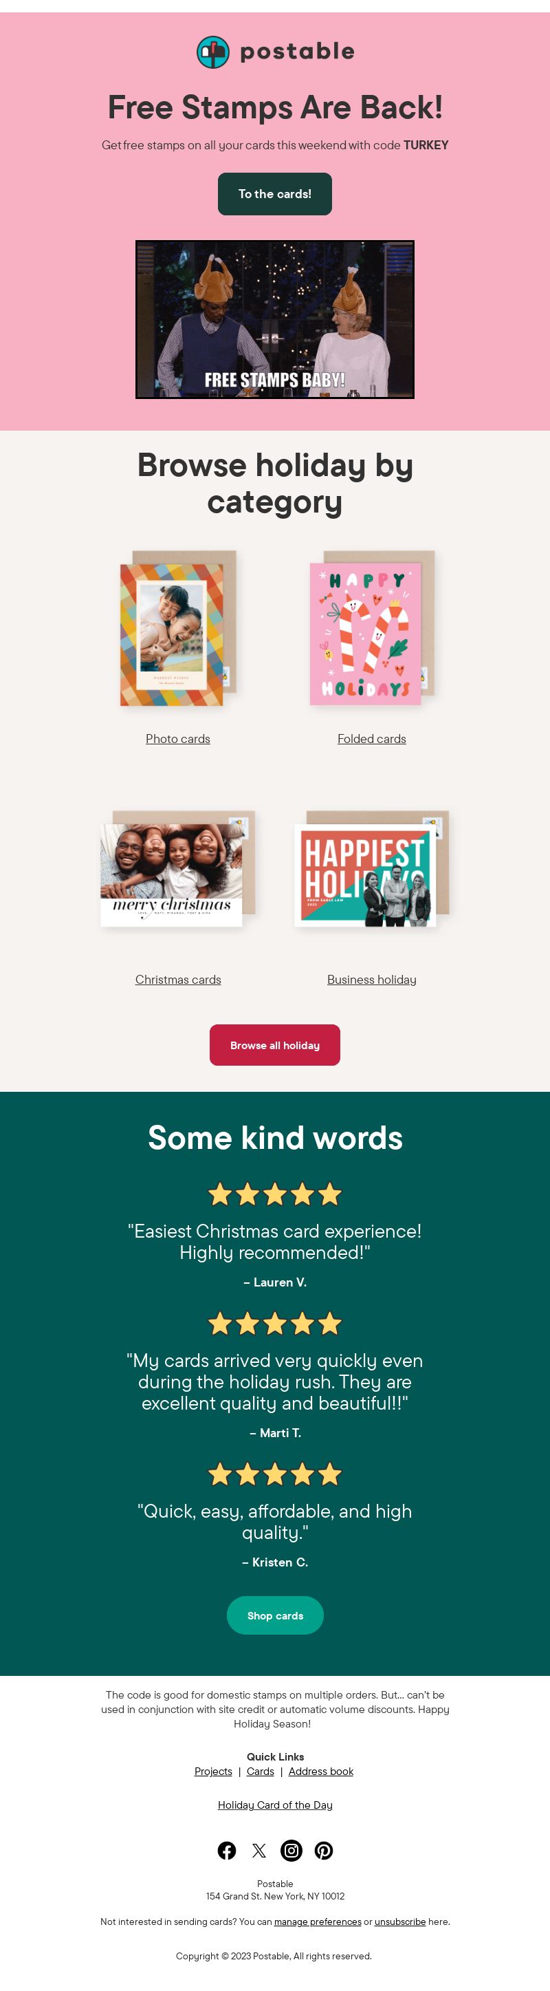Open the 'Christmas cards' link
The width and height of the screenshot is (550, 1991).
[x=177, y=979]
